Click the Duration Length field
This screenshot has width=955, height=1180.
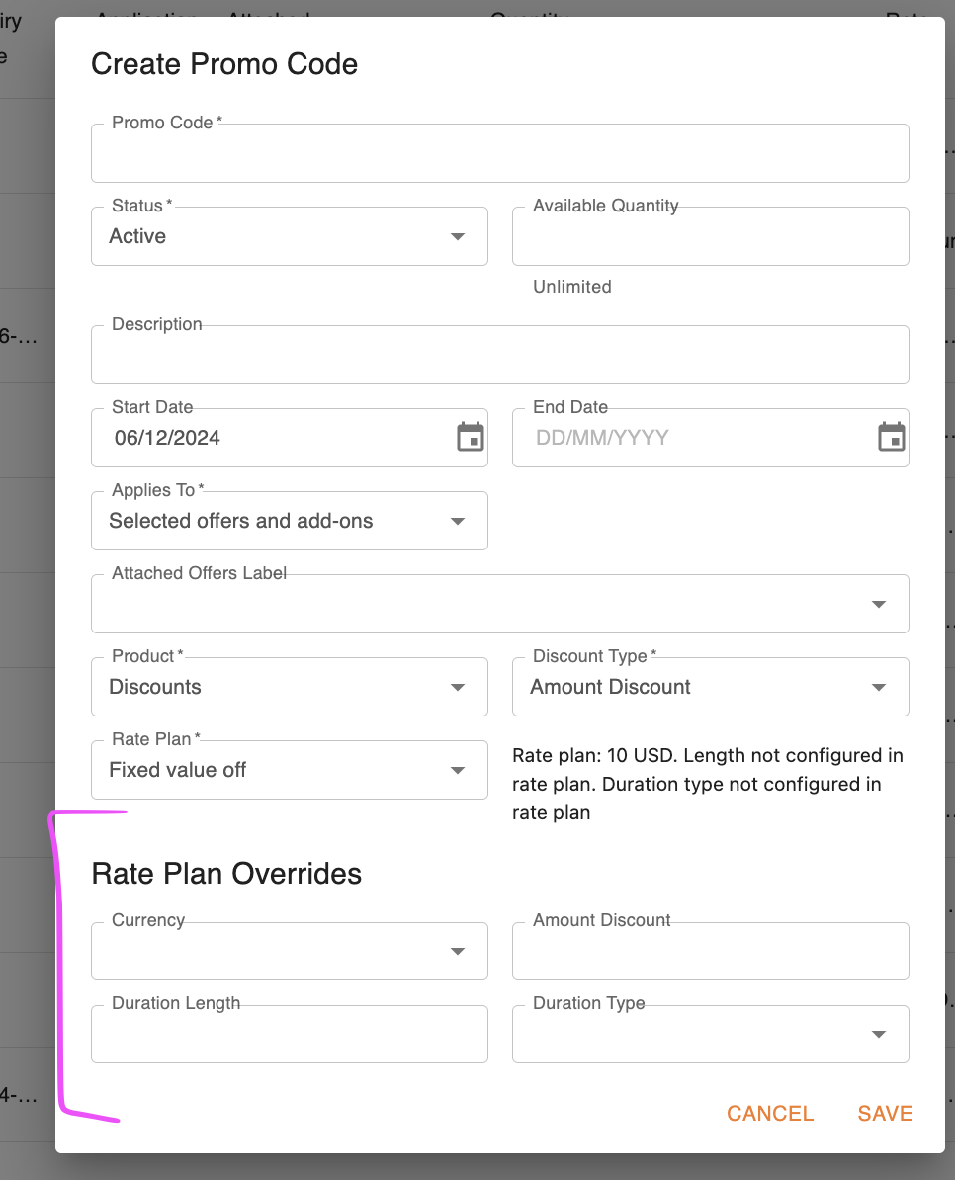click(289, 1034)
